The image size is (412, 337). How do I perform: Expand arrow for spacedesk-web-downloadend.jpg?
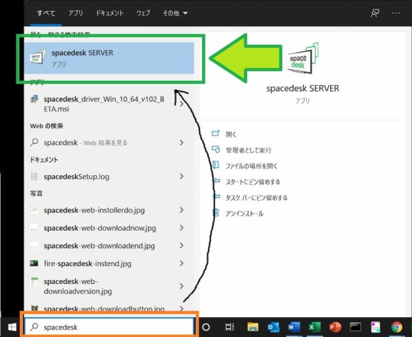coord(182,246)
